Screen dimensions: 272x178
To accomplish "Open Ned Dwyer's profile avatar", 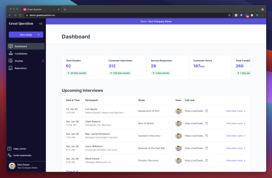I will tap(12, 166).
